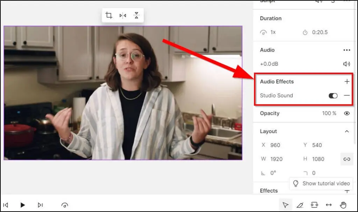The image size is (358, 212).
Task: Open the Audio options ellipsis menu
Action: click(346, 50)
